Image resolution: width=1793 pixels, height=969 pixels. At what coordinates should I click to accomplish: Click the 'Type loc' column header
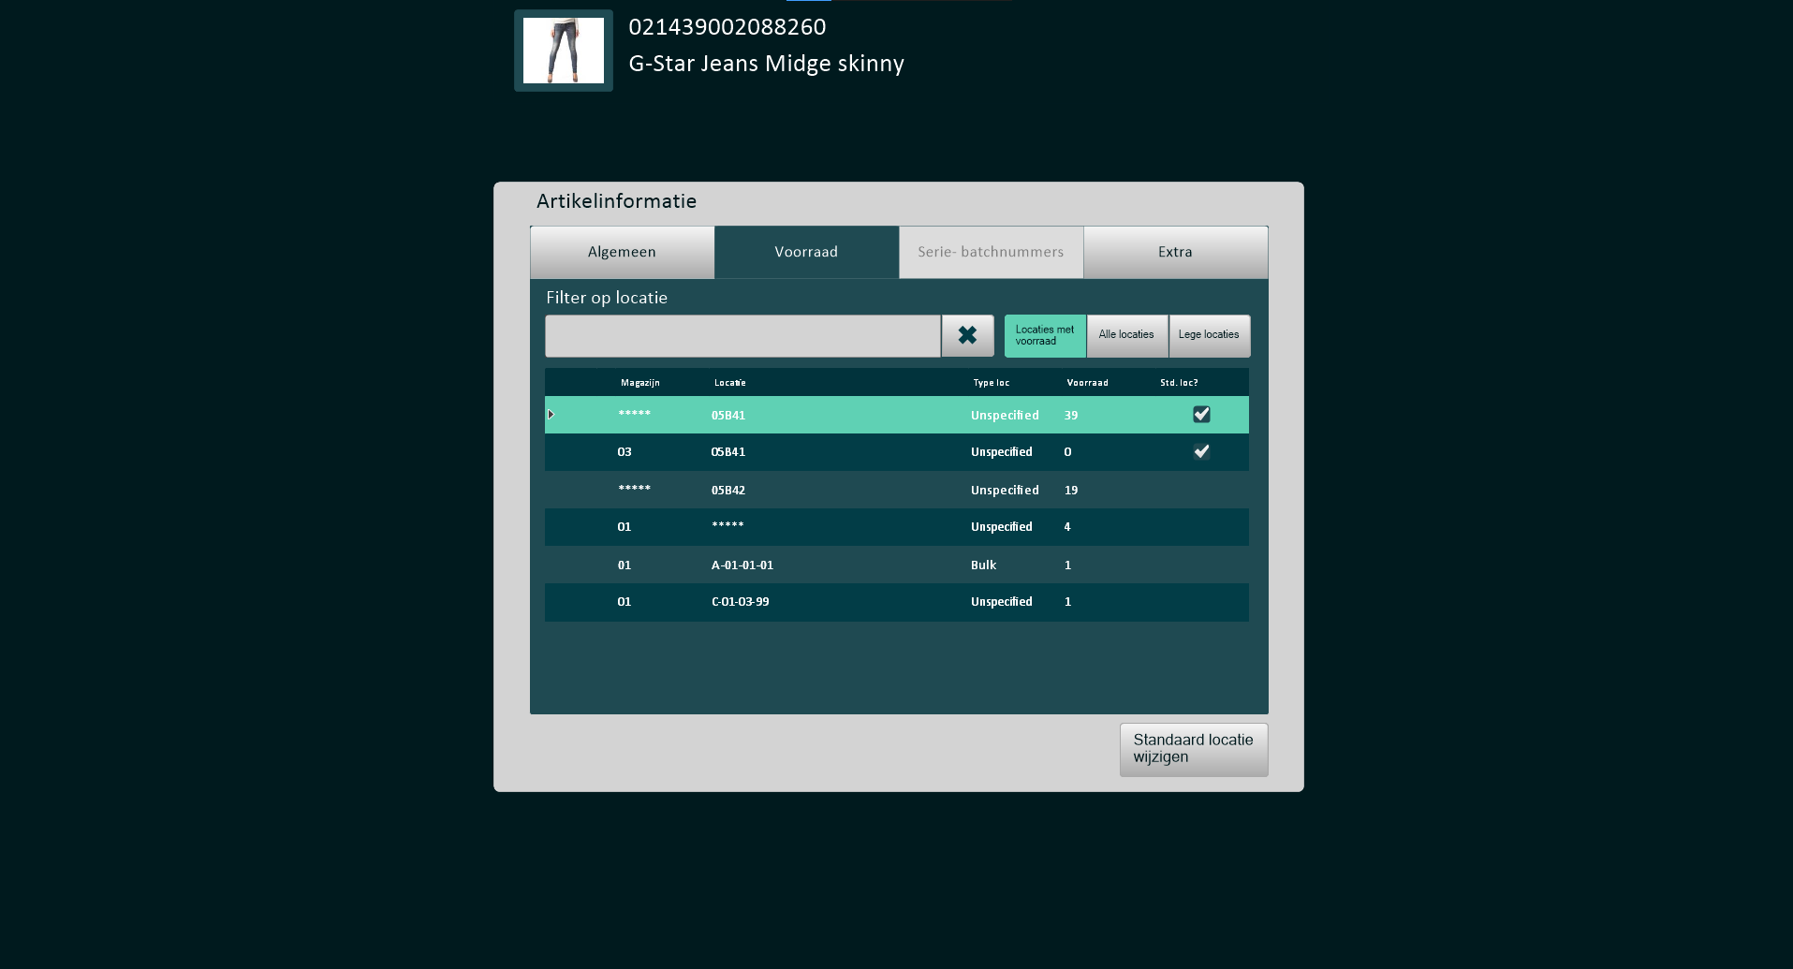(x=991, y=383)
